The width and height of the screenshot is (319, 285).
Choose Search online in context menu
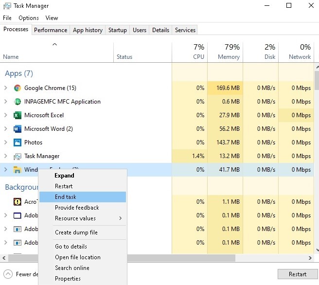click(x=83, y=267)
